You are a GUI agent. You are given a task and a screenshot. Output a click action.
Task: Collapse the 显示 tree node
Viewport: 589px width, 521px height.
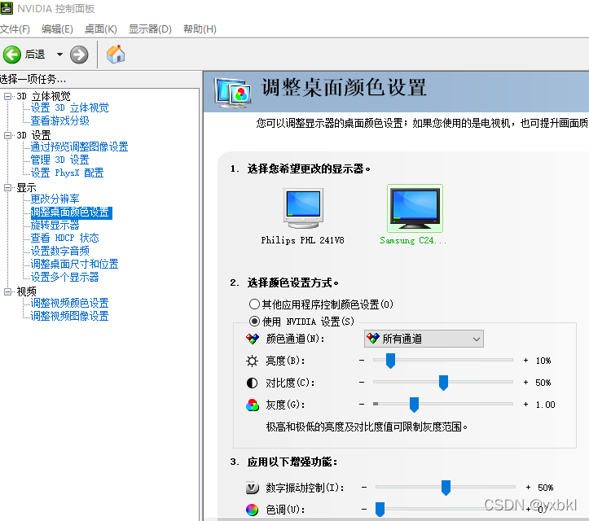coord(7,187)
